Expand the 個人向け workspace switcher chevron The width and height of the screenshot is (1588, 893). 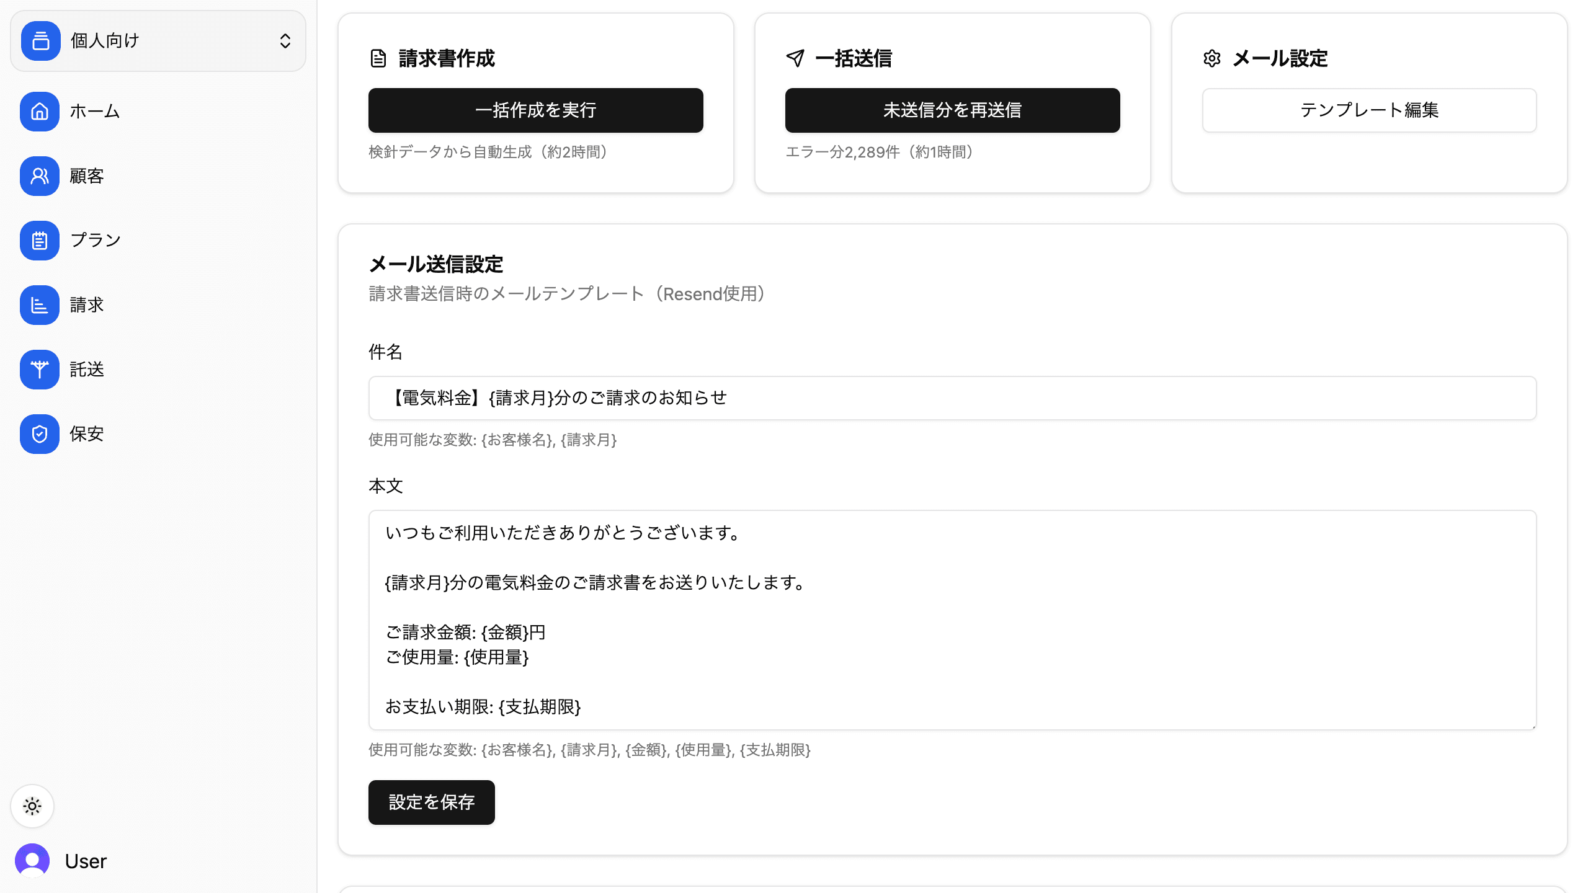point(285,41)
